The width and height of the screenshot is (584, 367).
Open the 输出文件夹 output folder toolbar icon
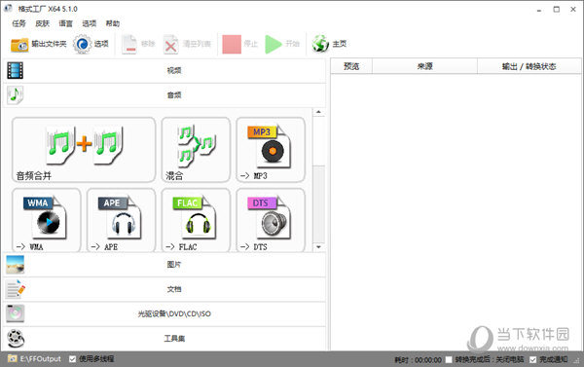click(x=19, y=45)
